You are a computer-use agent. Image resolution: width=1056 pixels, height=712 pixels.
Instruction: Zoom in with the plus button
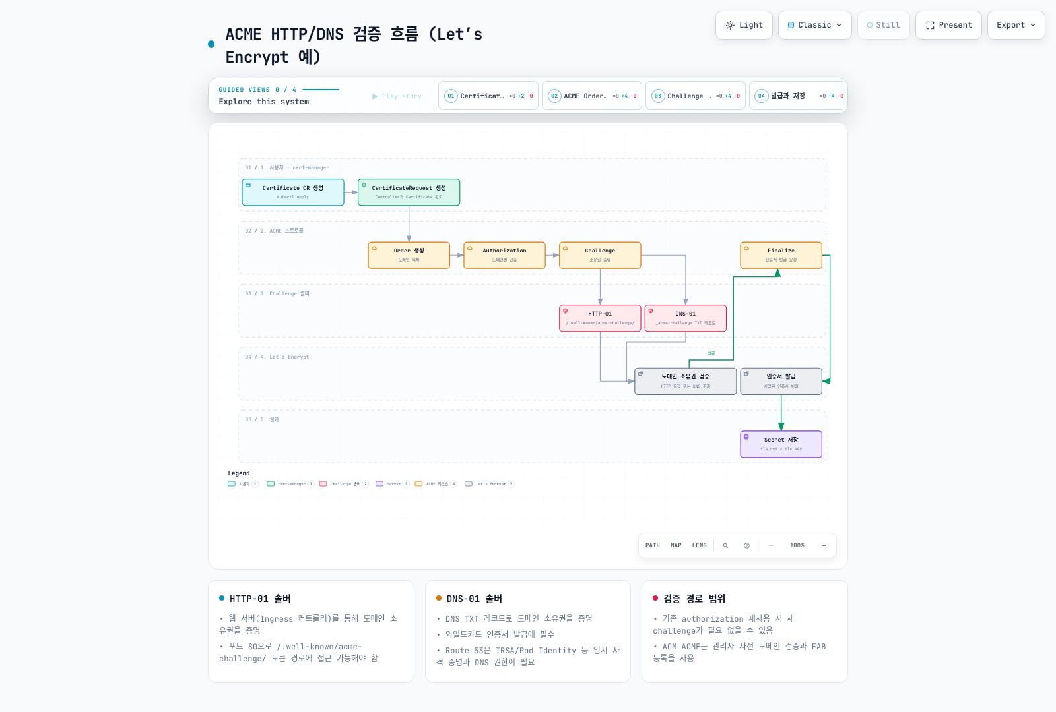pos(824,545)
